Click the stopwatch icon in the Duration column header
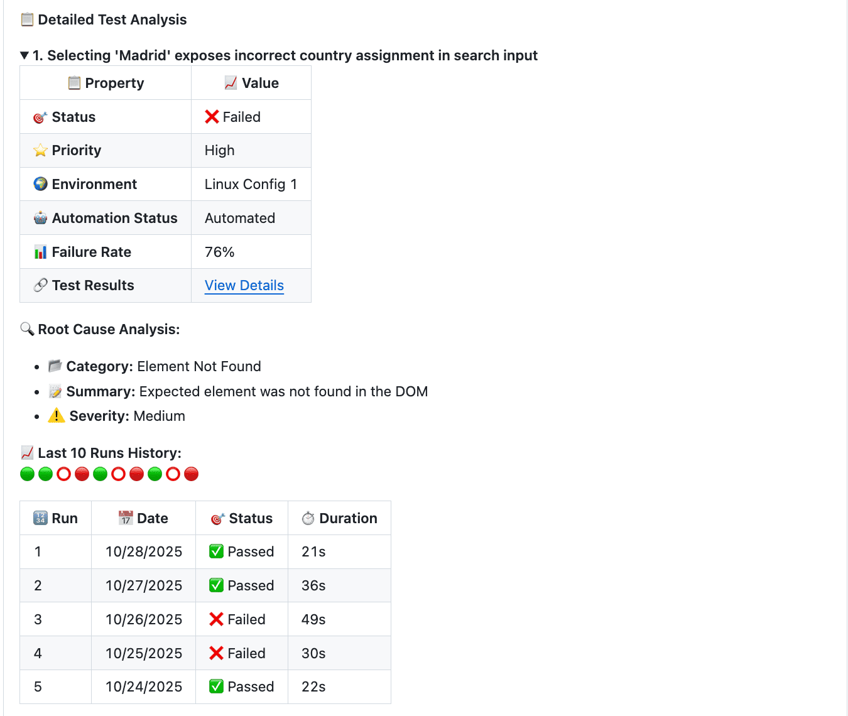848x716 pixels. click(308, 518)
